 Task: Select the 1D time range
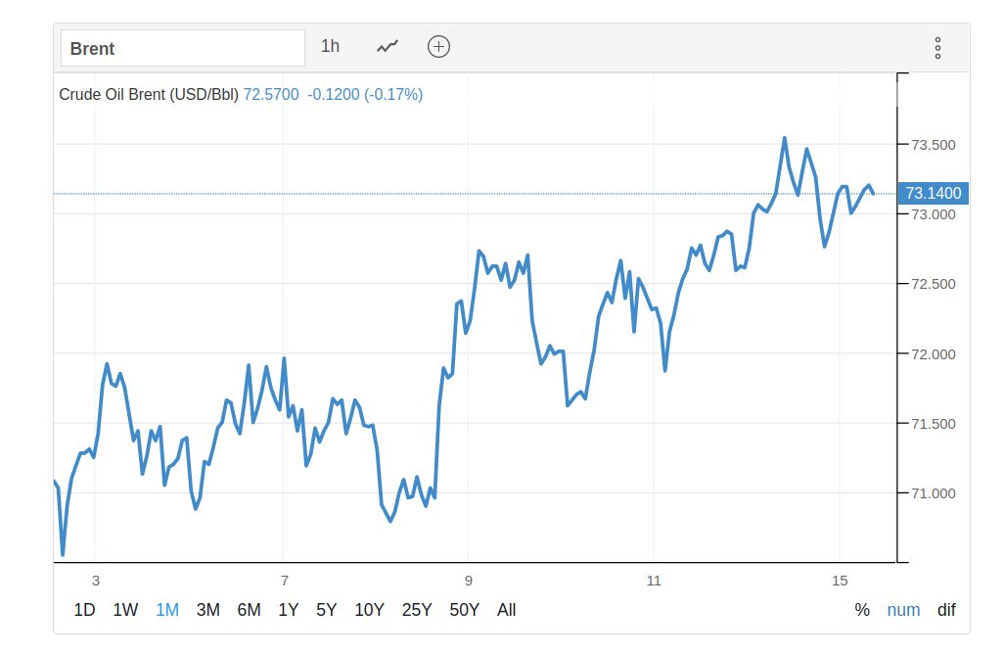tap(85, 610)
